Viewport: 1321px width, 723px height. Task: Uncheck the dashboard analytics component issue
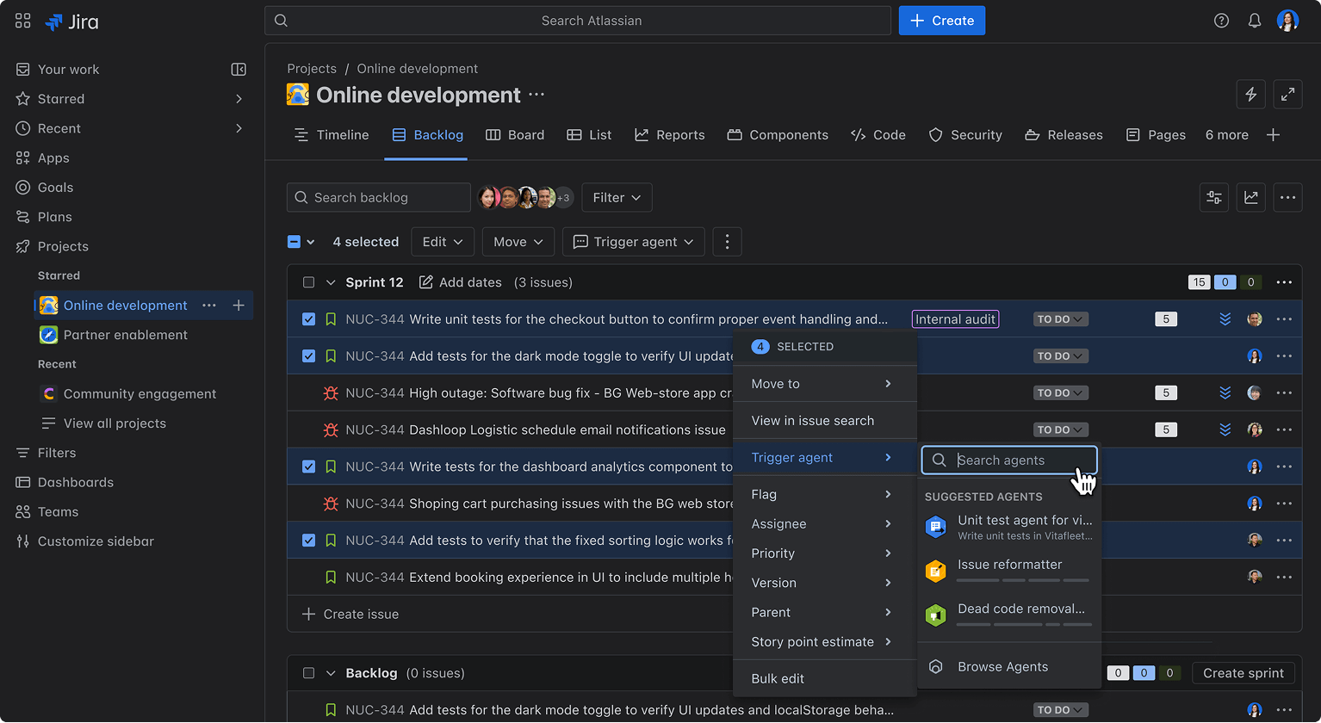click(x=308, y=467)
